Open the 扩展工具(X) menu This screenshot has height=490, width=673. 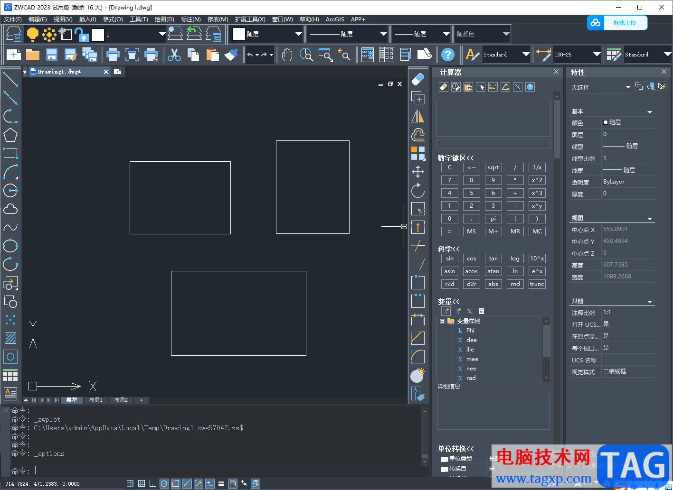click(x=250, y=19)
